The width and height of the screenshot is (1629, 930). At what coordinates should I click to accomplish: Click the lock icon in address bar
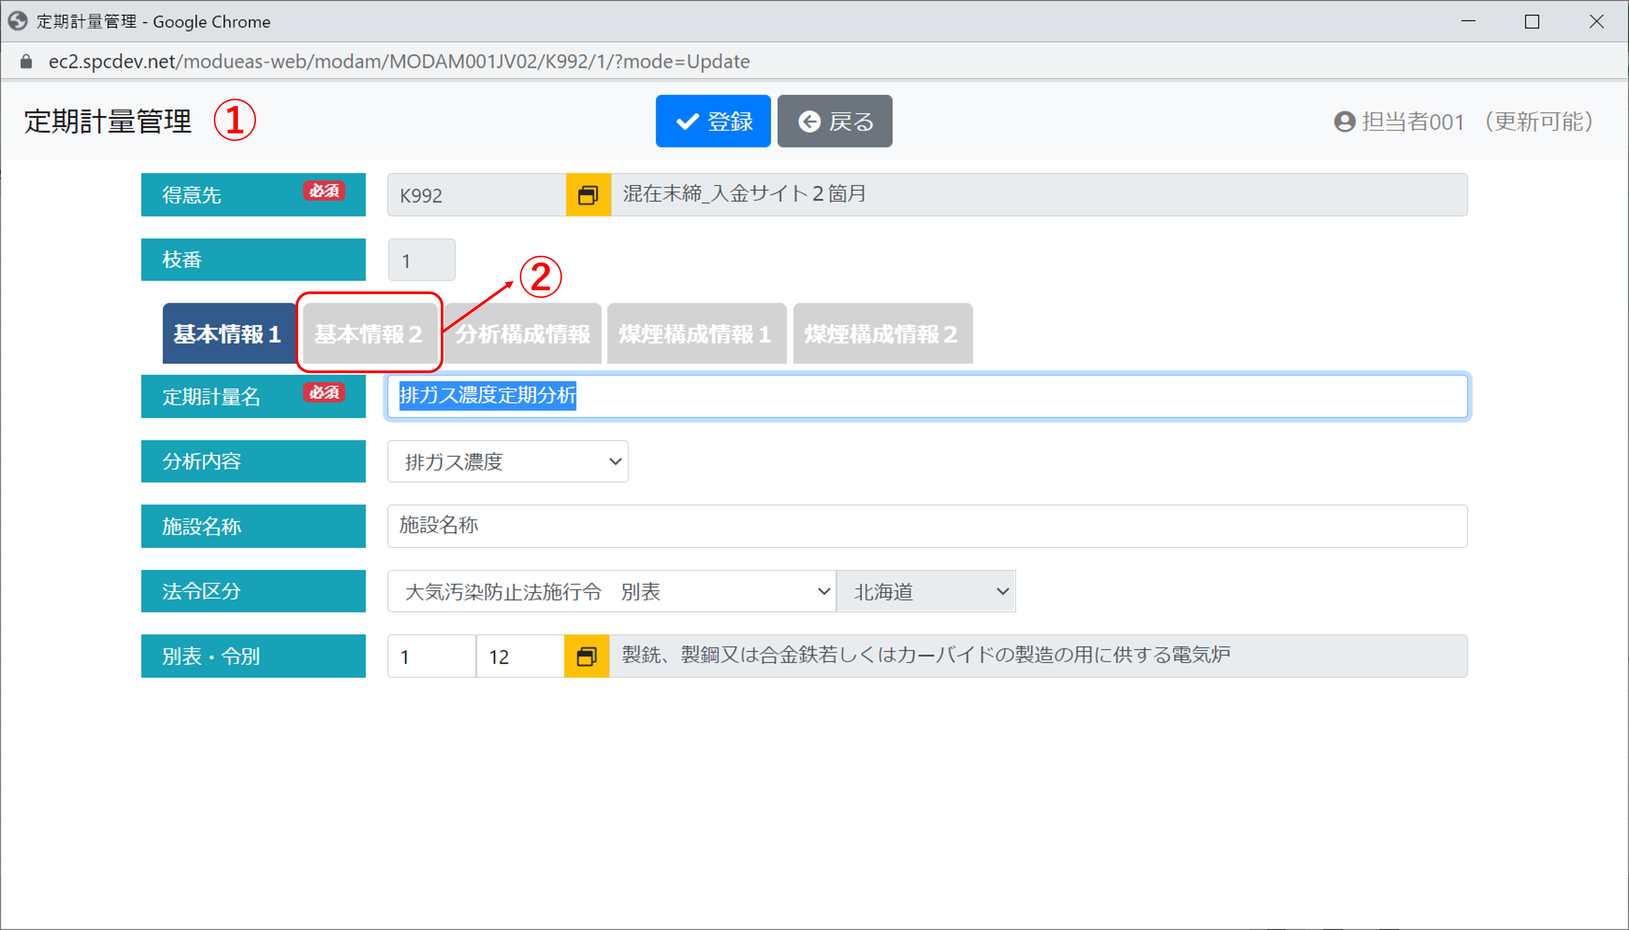tap(26, 61)
